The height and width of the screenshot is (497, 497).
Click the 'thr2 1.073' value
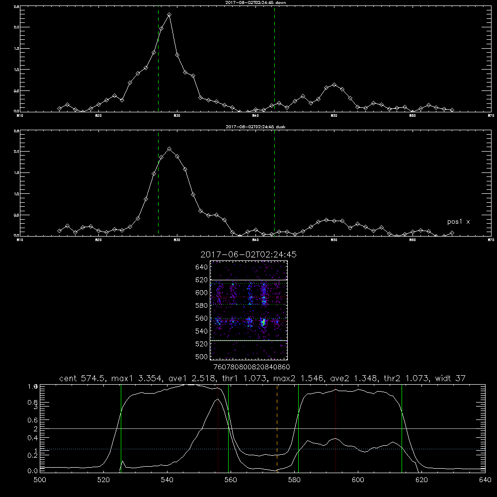pos(407,378)
